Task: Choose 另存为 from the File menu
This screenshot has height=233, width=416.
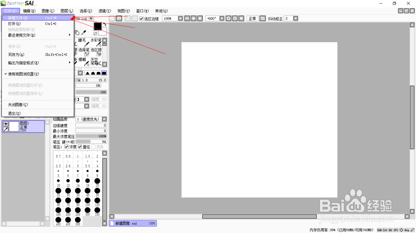Action: pyautogui.click(x=38, y=54)
